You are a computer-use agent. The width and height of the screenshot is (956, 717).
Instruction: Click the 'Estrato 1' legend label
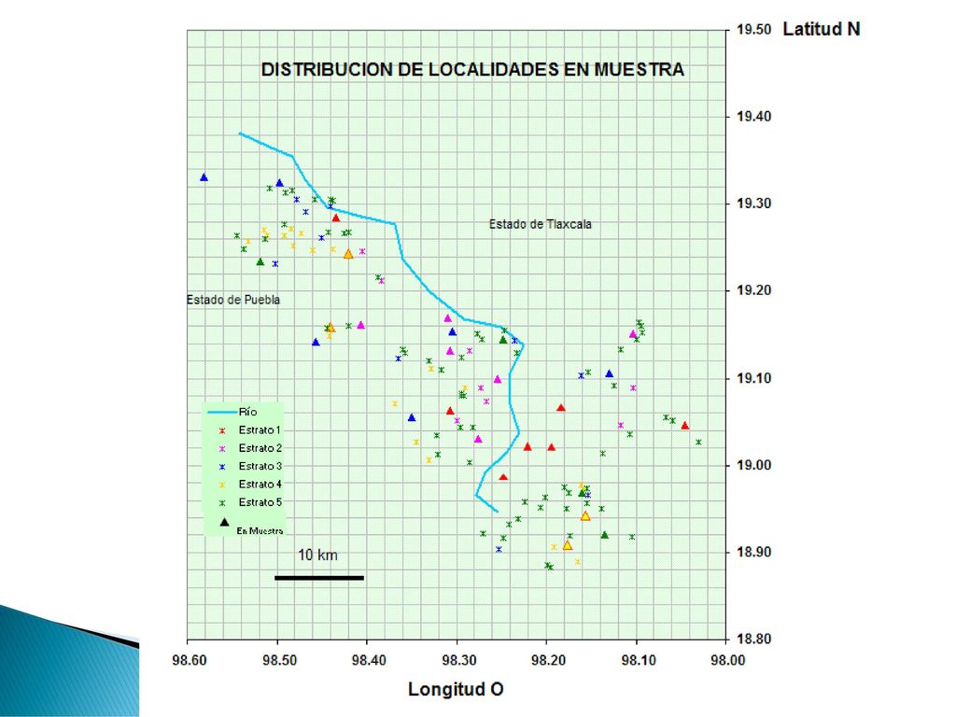(x=260, y=429)
